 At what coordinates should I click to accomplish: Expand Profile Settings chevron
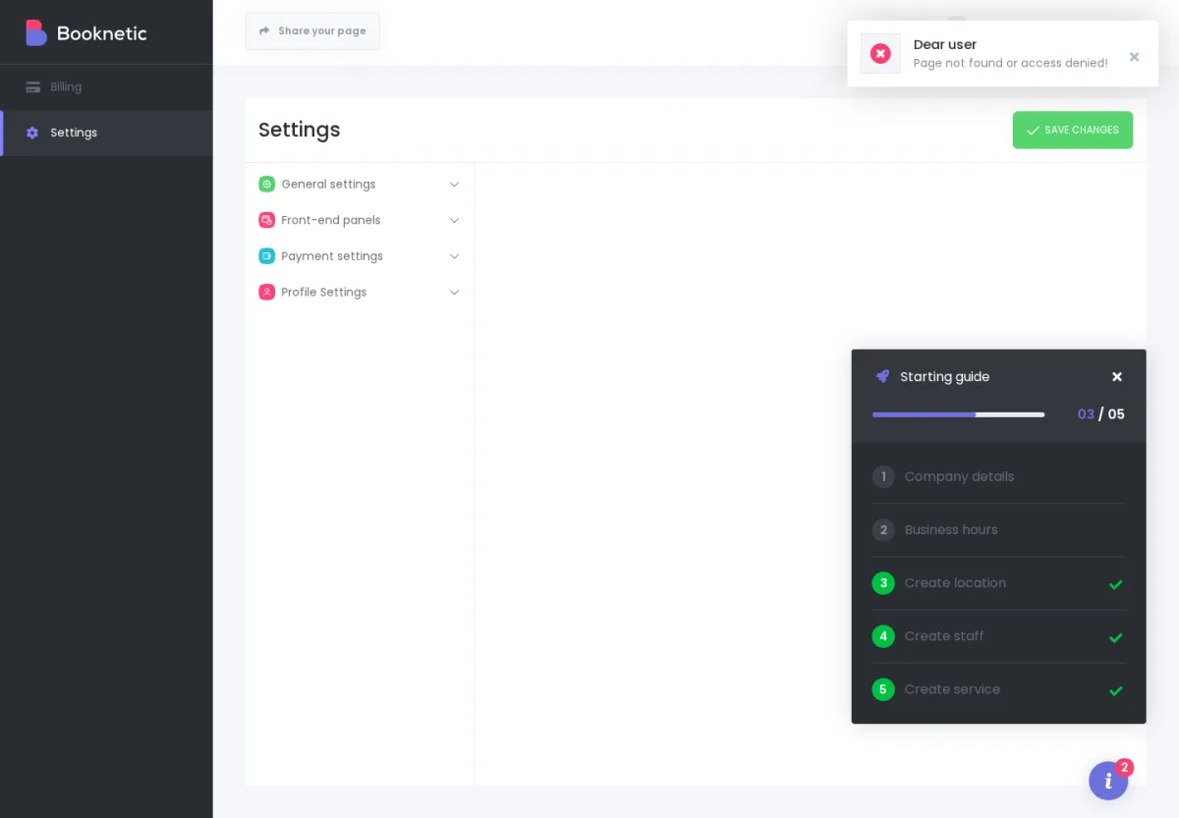click(454, 293)
